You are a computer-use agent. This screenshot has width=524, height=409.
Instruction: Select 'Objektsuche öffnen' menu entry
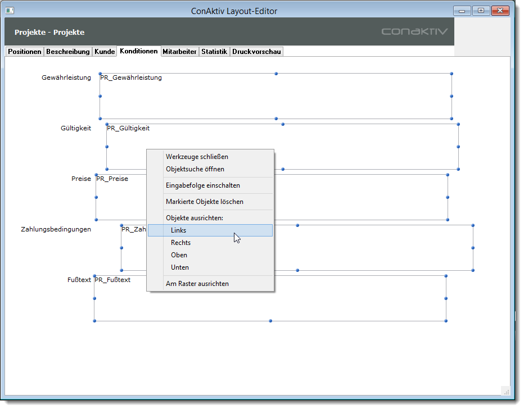tap(195, 169)
